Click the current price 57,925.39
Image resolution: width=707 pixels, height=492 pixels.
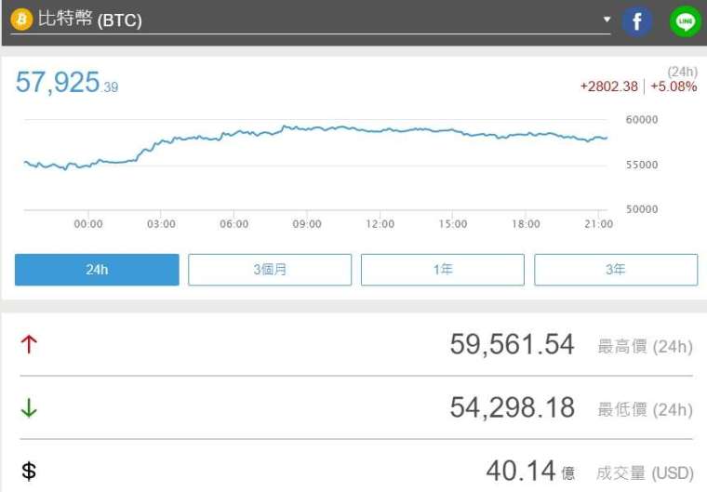(x=67, y=83)
